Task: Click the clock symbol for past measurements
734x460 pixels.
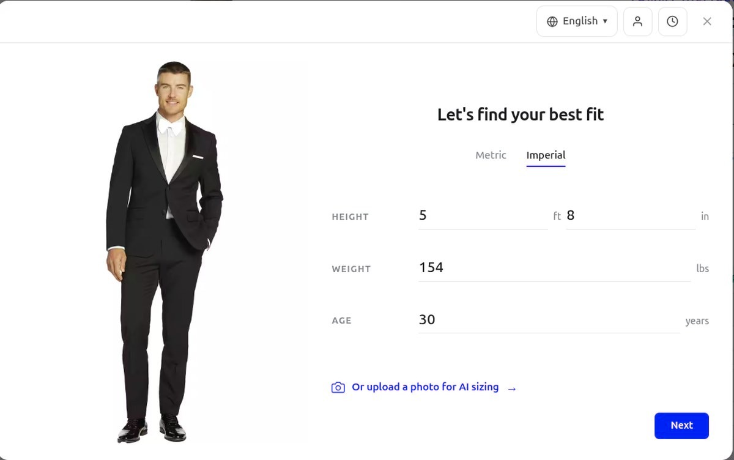Action: point(672,21)
